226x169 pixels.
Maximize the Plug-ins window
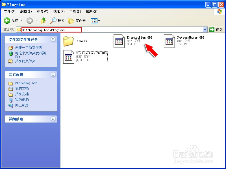point(215,5)
